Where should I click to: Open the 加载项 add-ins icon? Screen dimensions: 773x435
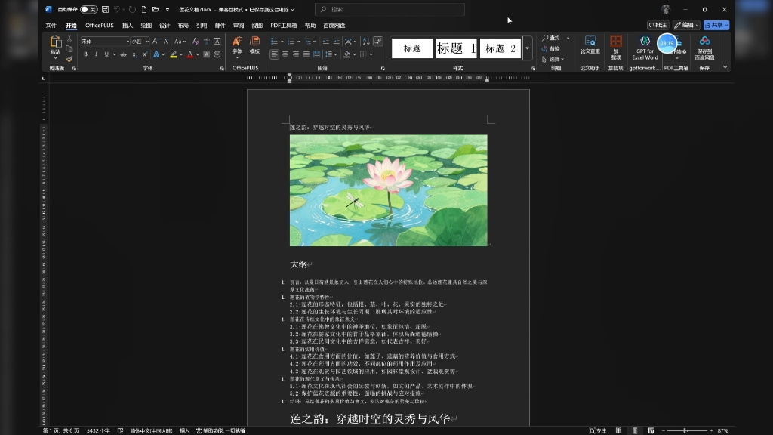(616, 48)
